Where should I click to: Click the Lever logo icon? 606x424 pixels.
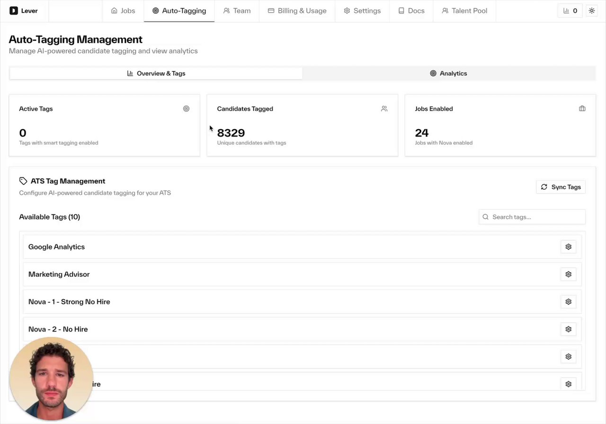click(x=14, y=10)
